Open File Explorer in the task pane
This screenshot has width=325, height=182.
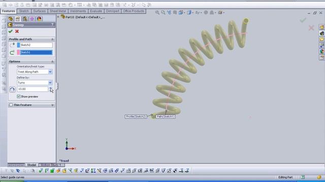pos(321,39)
